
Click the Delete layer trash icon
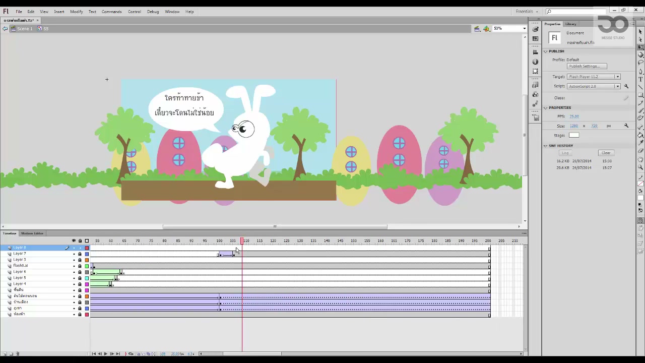tap(18, 354)
